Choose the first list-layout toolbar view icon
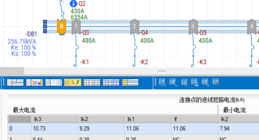This screenshot has width=259, height=140. 15,83
